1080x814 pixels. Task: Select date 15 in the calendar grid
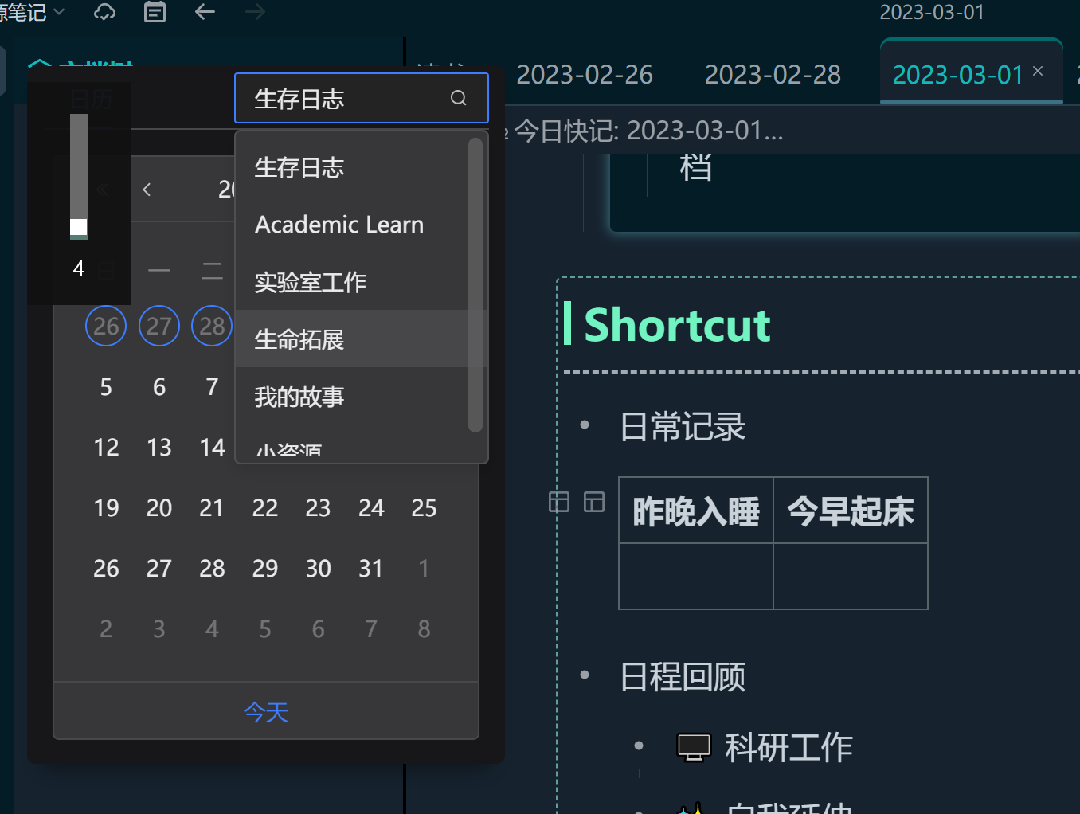pos(265,447)
